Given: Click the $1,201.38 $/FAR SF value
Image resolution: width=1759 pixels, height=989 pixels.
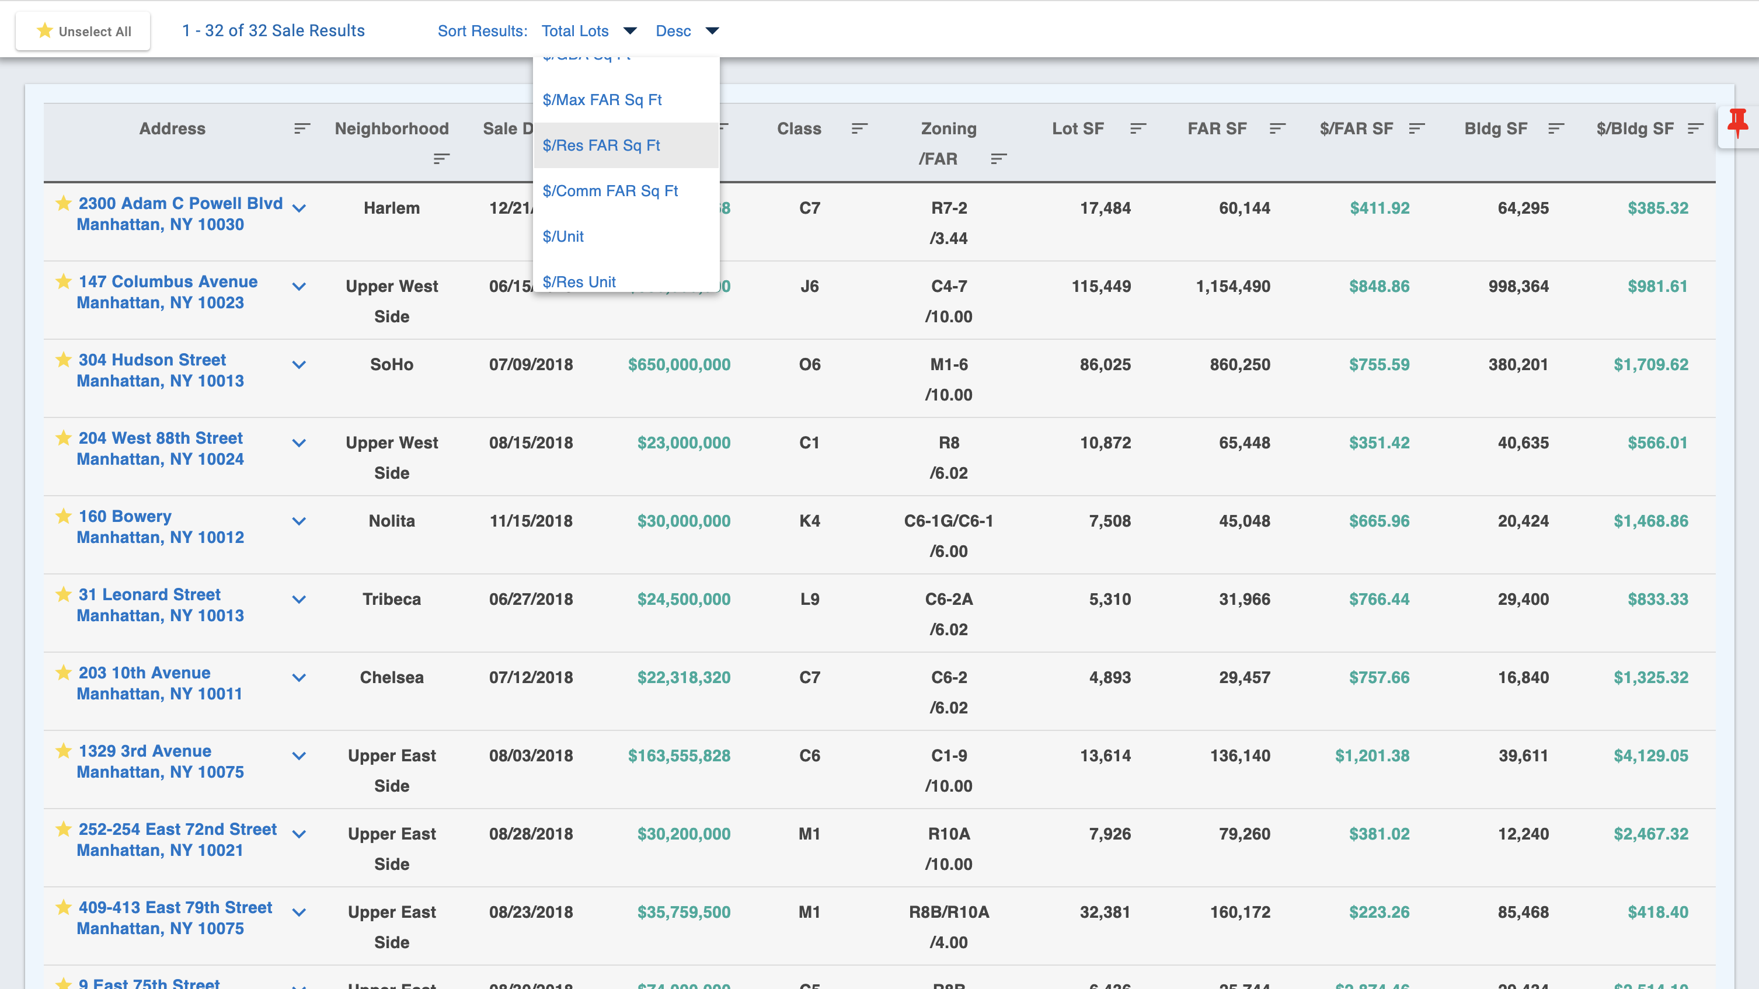Looking at the screenshot, I should tap(1372, 755).
